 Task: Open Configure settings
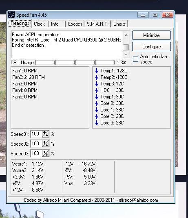[151, 47]
